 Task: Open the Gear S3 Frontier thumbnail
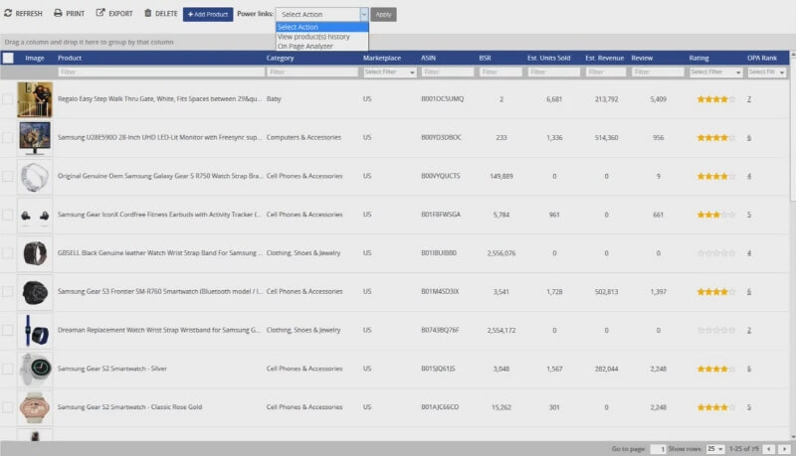coord(35,292)
